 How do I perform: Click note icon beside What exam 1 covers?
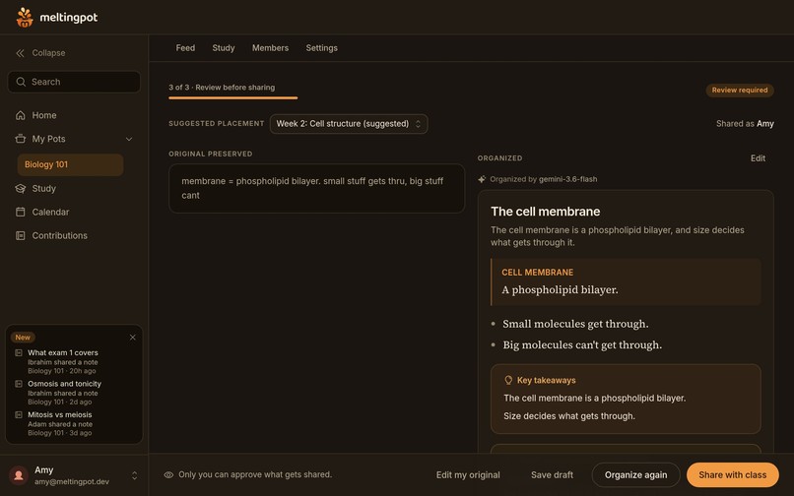click(x=19, y=352)
